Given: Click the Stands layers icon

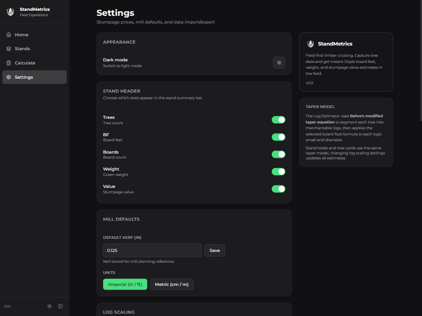Looking at the screenshot, I should (x=8, y=49).
